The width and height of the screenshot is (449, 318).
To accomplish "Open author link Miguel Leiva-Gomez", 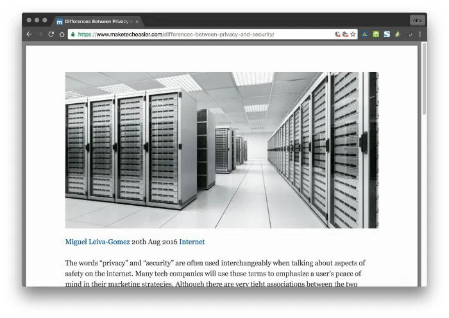I will (97, 242).
